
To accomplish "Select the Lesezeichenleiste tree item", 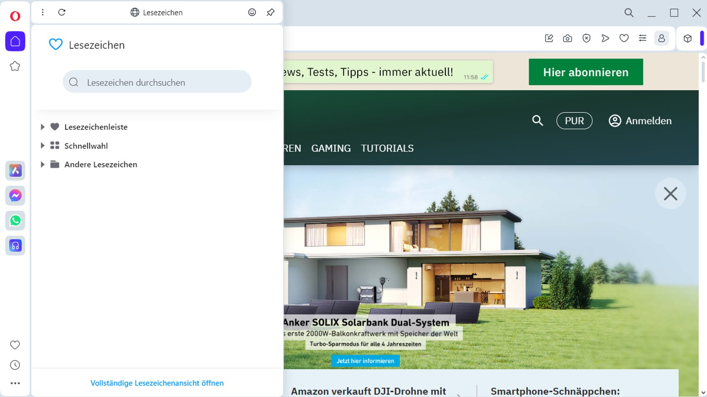I will click(x=96, y=127).
